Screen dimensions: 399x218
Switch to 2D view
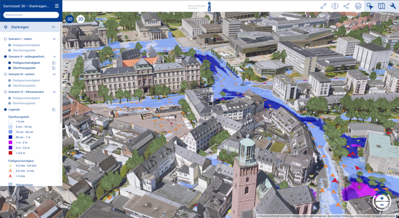(x=80, y=19)
